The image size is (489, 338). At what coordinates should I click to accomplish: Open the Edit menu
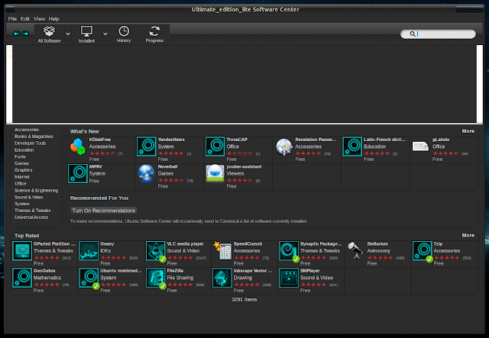(x=25, y=18)
